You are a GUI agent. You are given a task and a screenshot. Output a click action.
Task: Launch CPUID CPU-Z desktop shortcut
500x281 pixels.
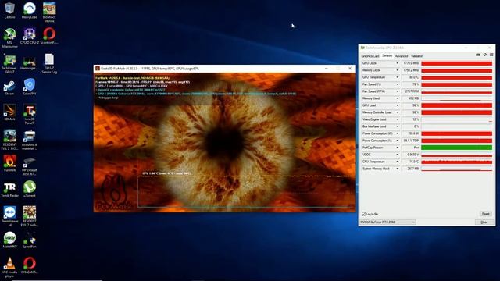pos(30,36)
